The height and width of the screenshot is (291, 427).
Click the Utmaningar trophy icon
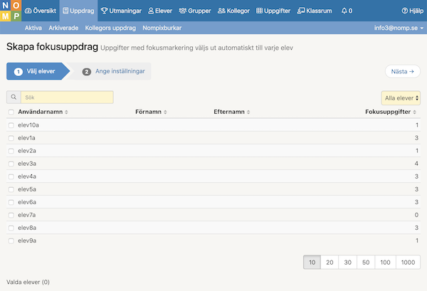pyautogui.click(x=104, y=11)
